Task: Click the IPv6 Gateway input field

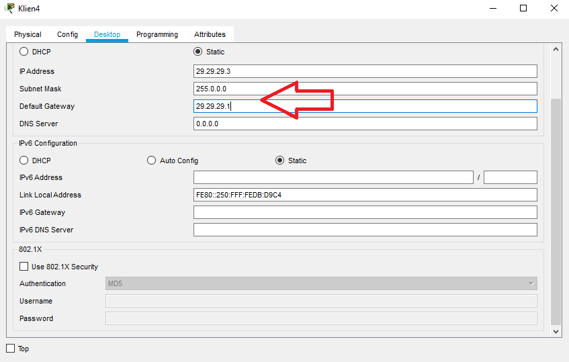Action: click(x=365, y=212)
